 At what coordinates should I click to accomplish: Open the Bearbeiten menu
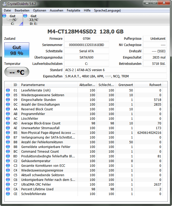click(x=22, y=10)
